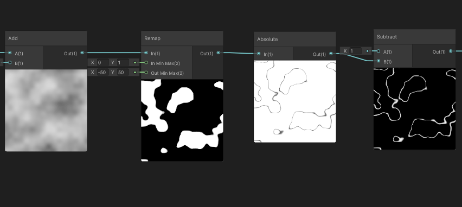
Task: Select the Add node's Out(1) output port
Action: pyautogui.click(x=82, y=53)
